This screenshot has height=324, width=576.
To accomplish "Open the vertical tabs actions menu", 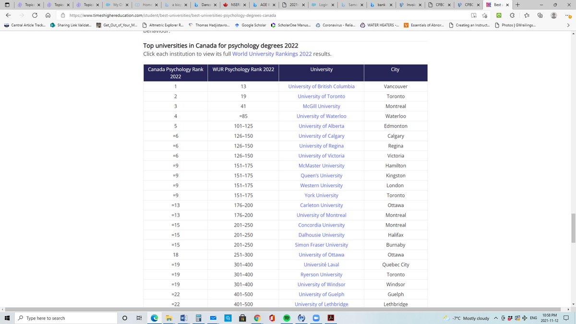I will (x=7, y=4).
